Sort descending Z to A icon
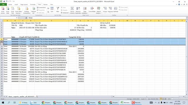 pos(48,12)
